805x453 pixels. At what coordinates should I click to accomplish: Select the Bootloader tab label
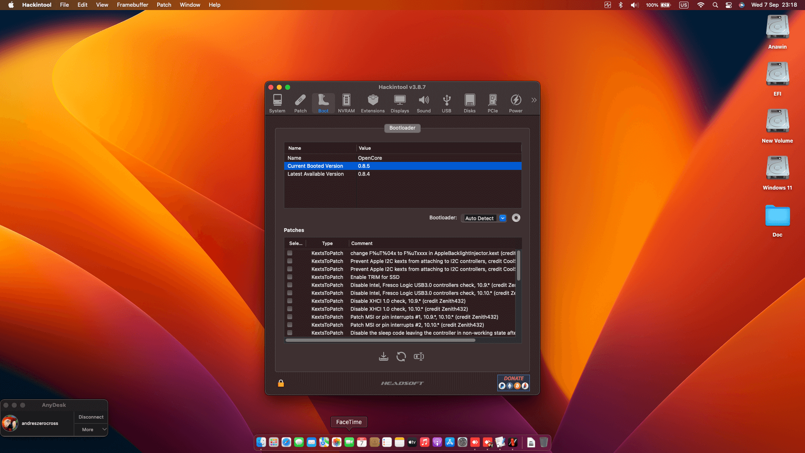pos(402,128)
